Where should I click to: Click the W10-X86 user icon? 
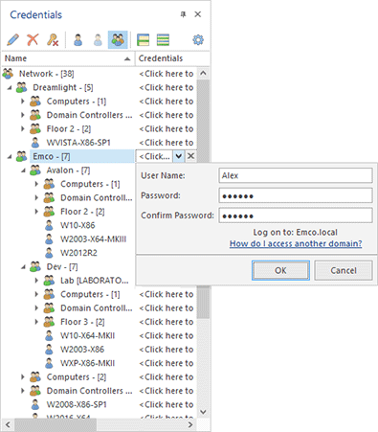(x=49, y=225)
